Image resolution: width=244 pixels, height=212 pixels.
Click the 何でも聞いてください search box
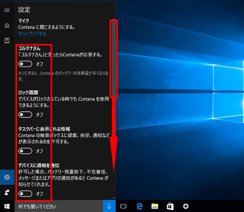click(x=59, y=206)
